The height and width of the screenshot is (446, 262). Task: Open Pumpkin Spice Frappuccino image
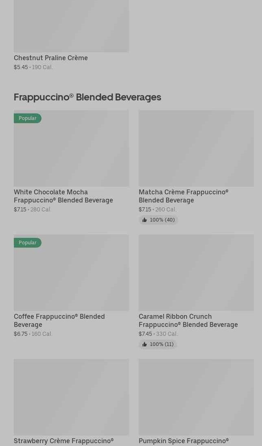[196, 397]
